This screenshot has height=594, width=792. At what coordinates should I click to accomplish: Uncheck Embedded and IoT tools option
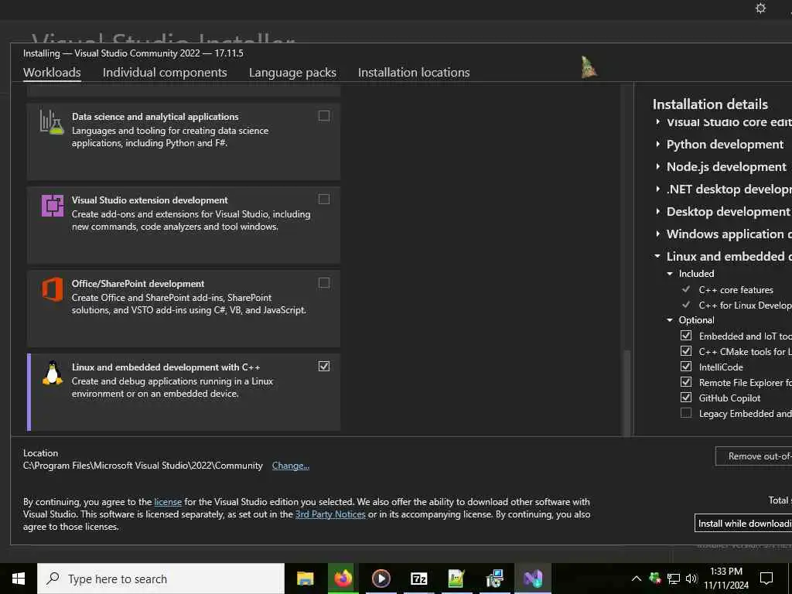click(686, 336)
